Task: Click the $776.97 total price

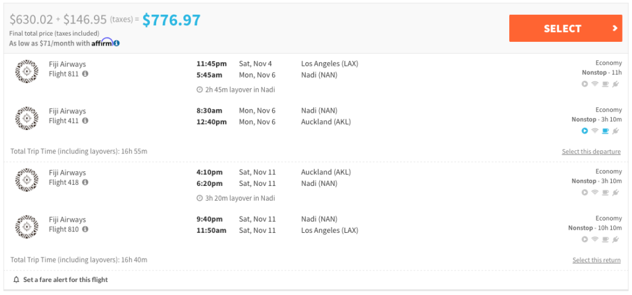Action: pyautogui.click(x=172, y=20)
